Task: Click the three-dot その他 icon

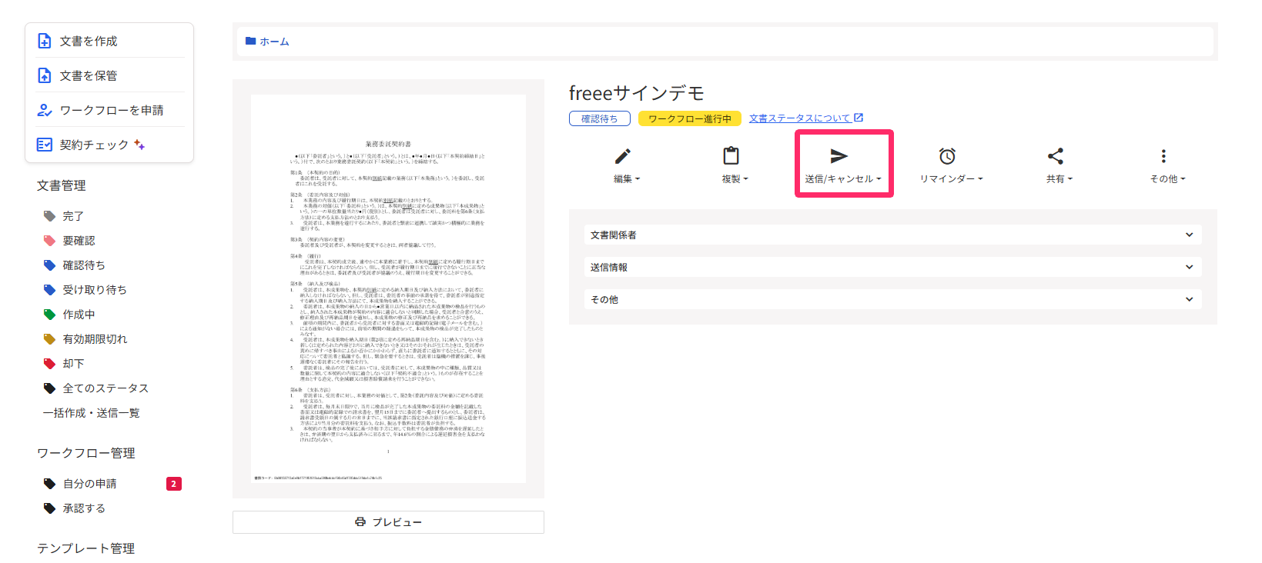Action: click(1163, 156)
